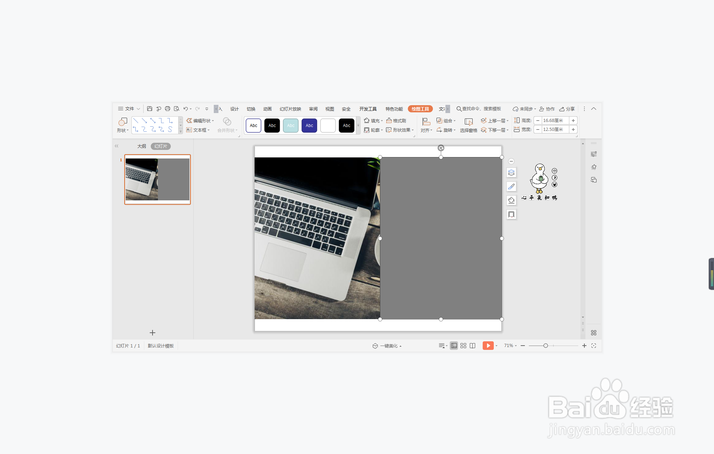Click the brush style icon beside shape
Viewport: 714px width, 454px height.
511,187
